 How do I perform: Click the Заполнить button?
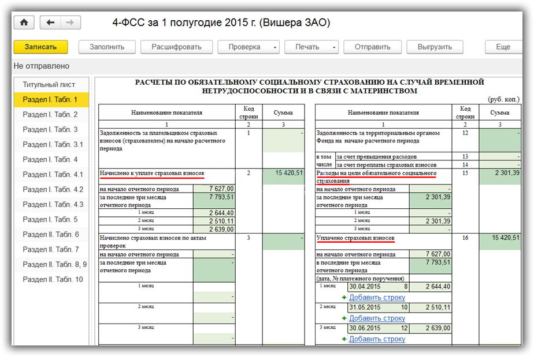(106, 47)
